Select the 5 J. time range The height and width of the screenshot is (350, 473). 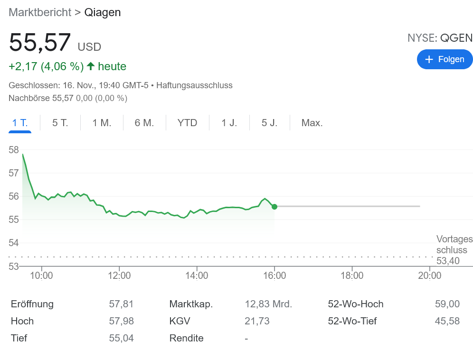click(269, 122)
